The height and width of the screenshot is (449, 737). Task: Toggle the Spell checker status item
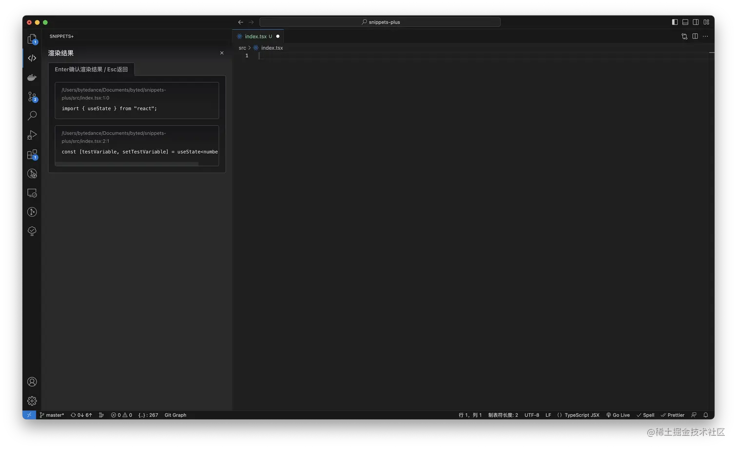click(x=645, y=415)
